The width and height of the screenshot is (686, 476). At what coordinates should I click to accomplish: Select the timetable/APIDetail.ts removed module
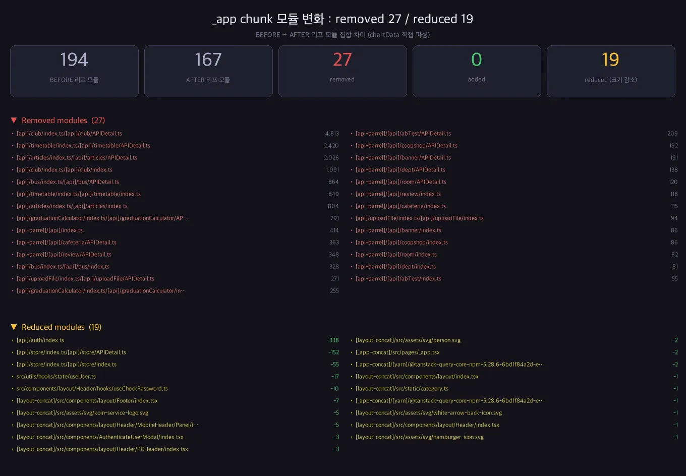coord(175,146)
